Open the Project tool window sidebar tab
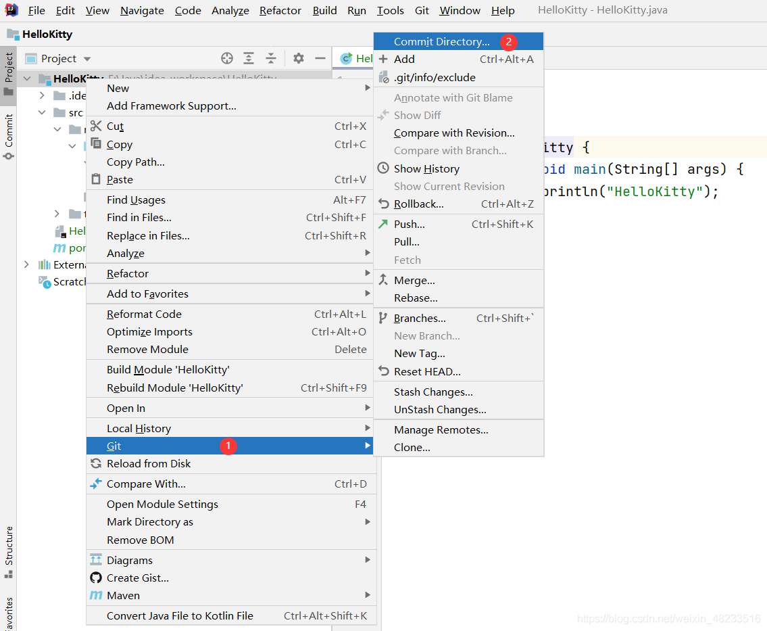The image size is (767, 631). tap(8, 75)
